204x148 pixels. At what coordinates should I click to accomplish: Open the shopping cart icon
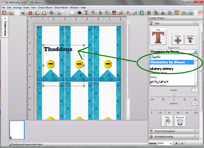184,13
